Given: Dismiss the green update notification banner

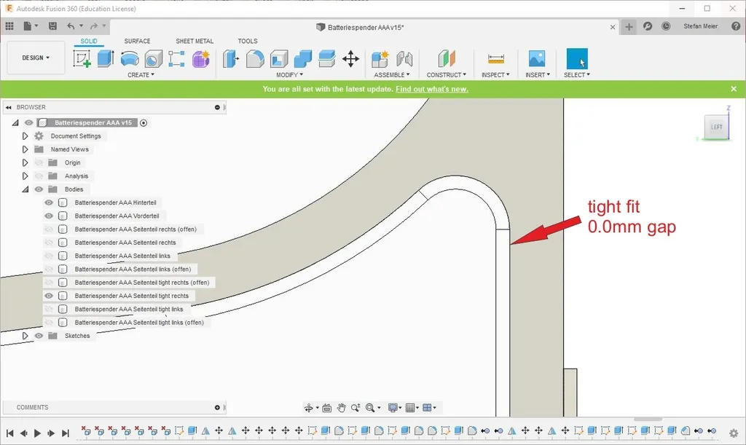Looking at the screenshot, I should [x=734, y=89].
